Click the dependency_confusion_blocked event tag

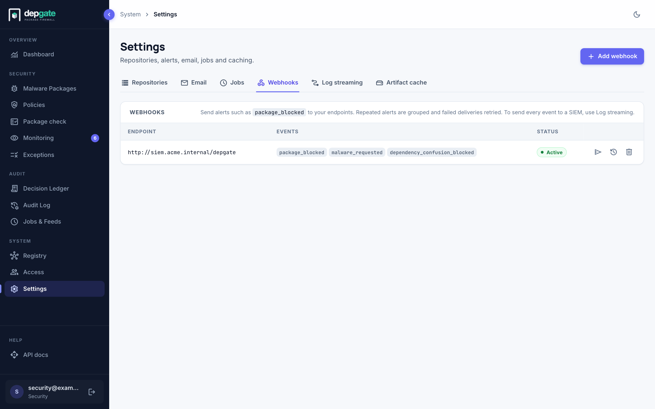[432, 152]
